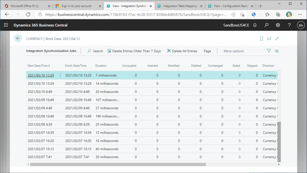Close the Integration Table Mappings tab
The image size is (307, 173).
(x=201, y=6)
